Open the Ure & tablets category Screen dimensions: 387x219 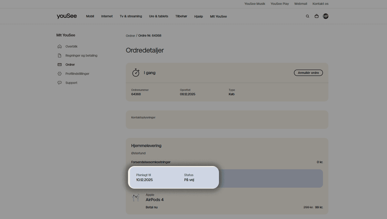click(159, 16)
